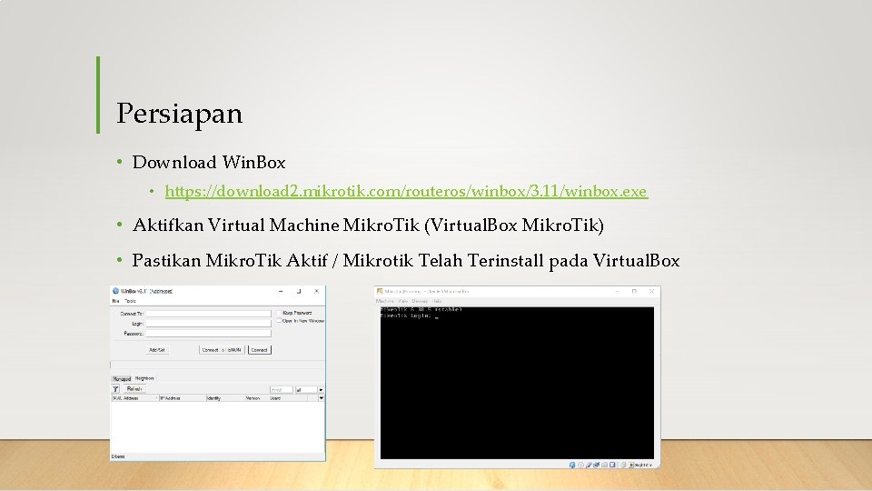Viewport: 872px width, 491px height.
Task: Enable the Keep Password checkbox
Action: (280, 313)
